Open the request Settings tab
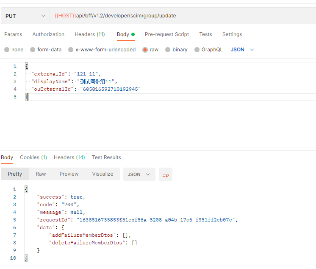Viewport: 316px width, 269px height. pyautogui.click(x=232, y=34)
